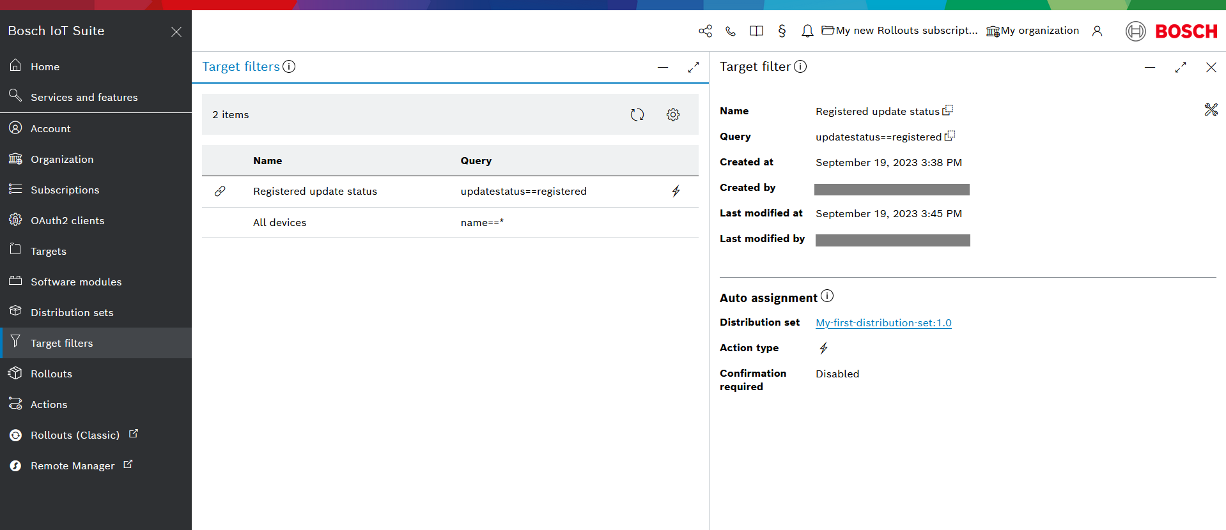
Task: Collapse the Target filters list panel
Action: coord(662,67)
